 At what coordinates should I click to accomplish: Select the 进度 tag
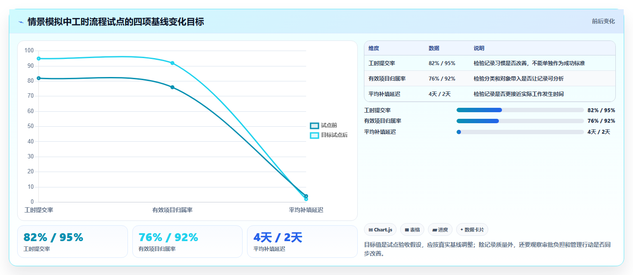[x=440, y=230]
